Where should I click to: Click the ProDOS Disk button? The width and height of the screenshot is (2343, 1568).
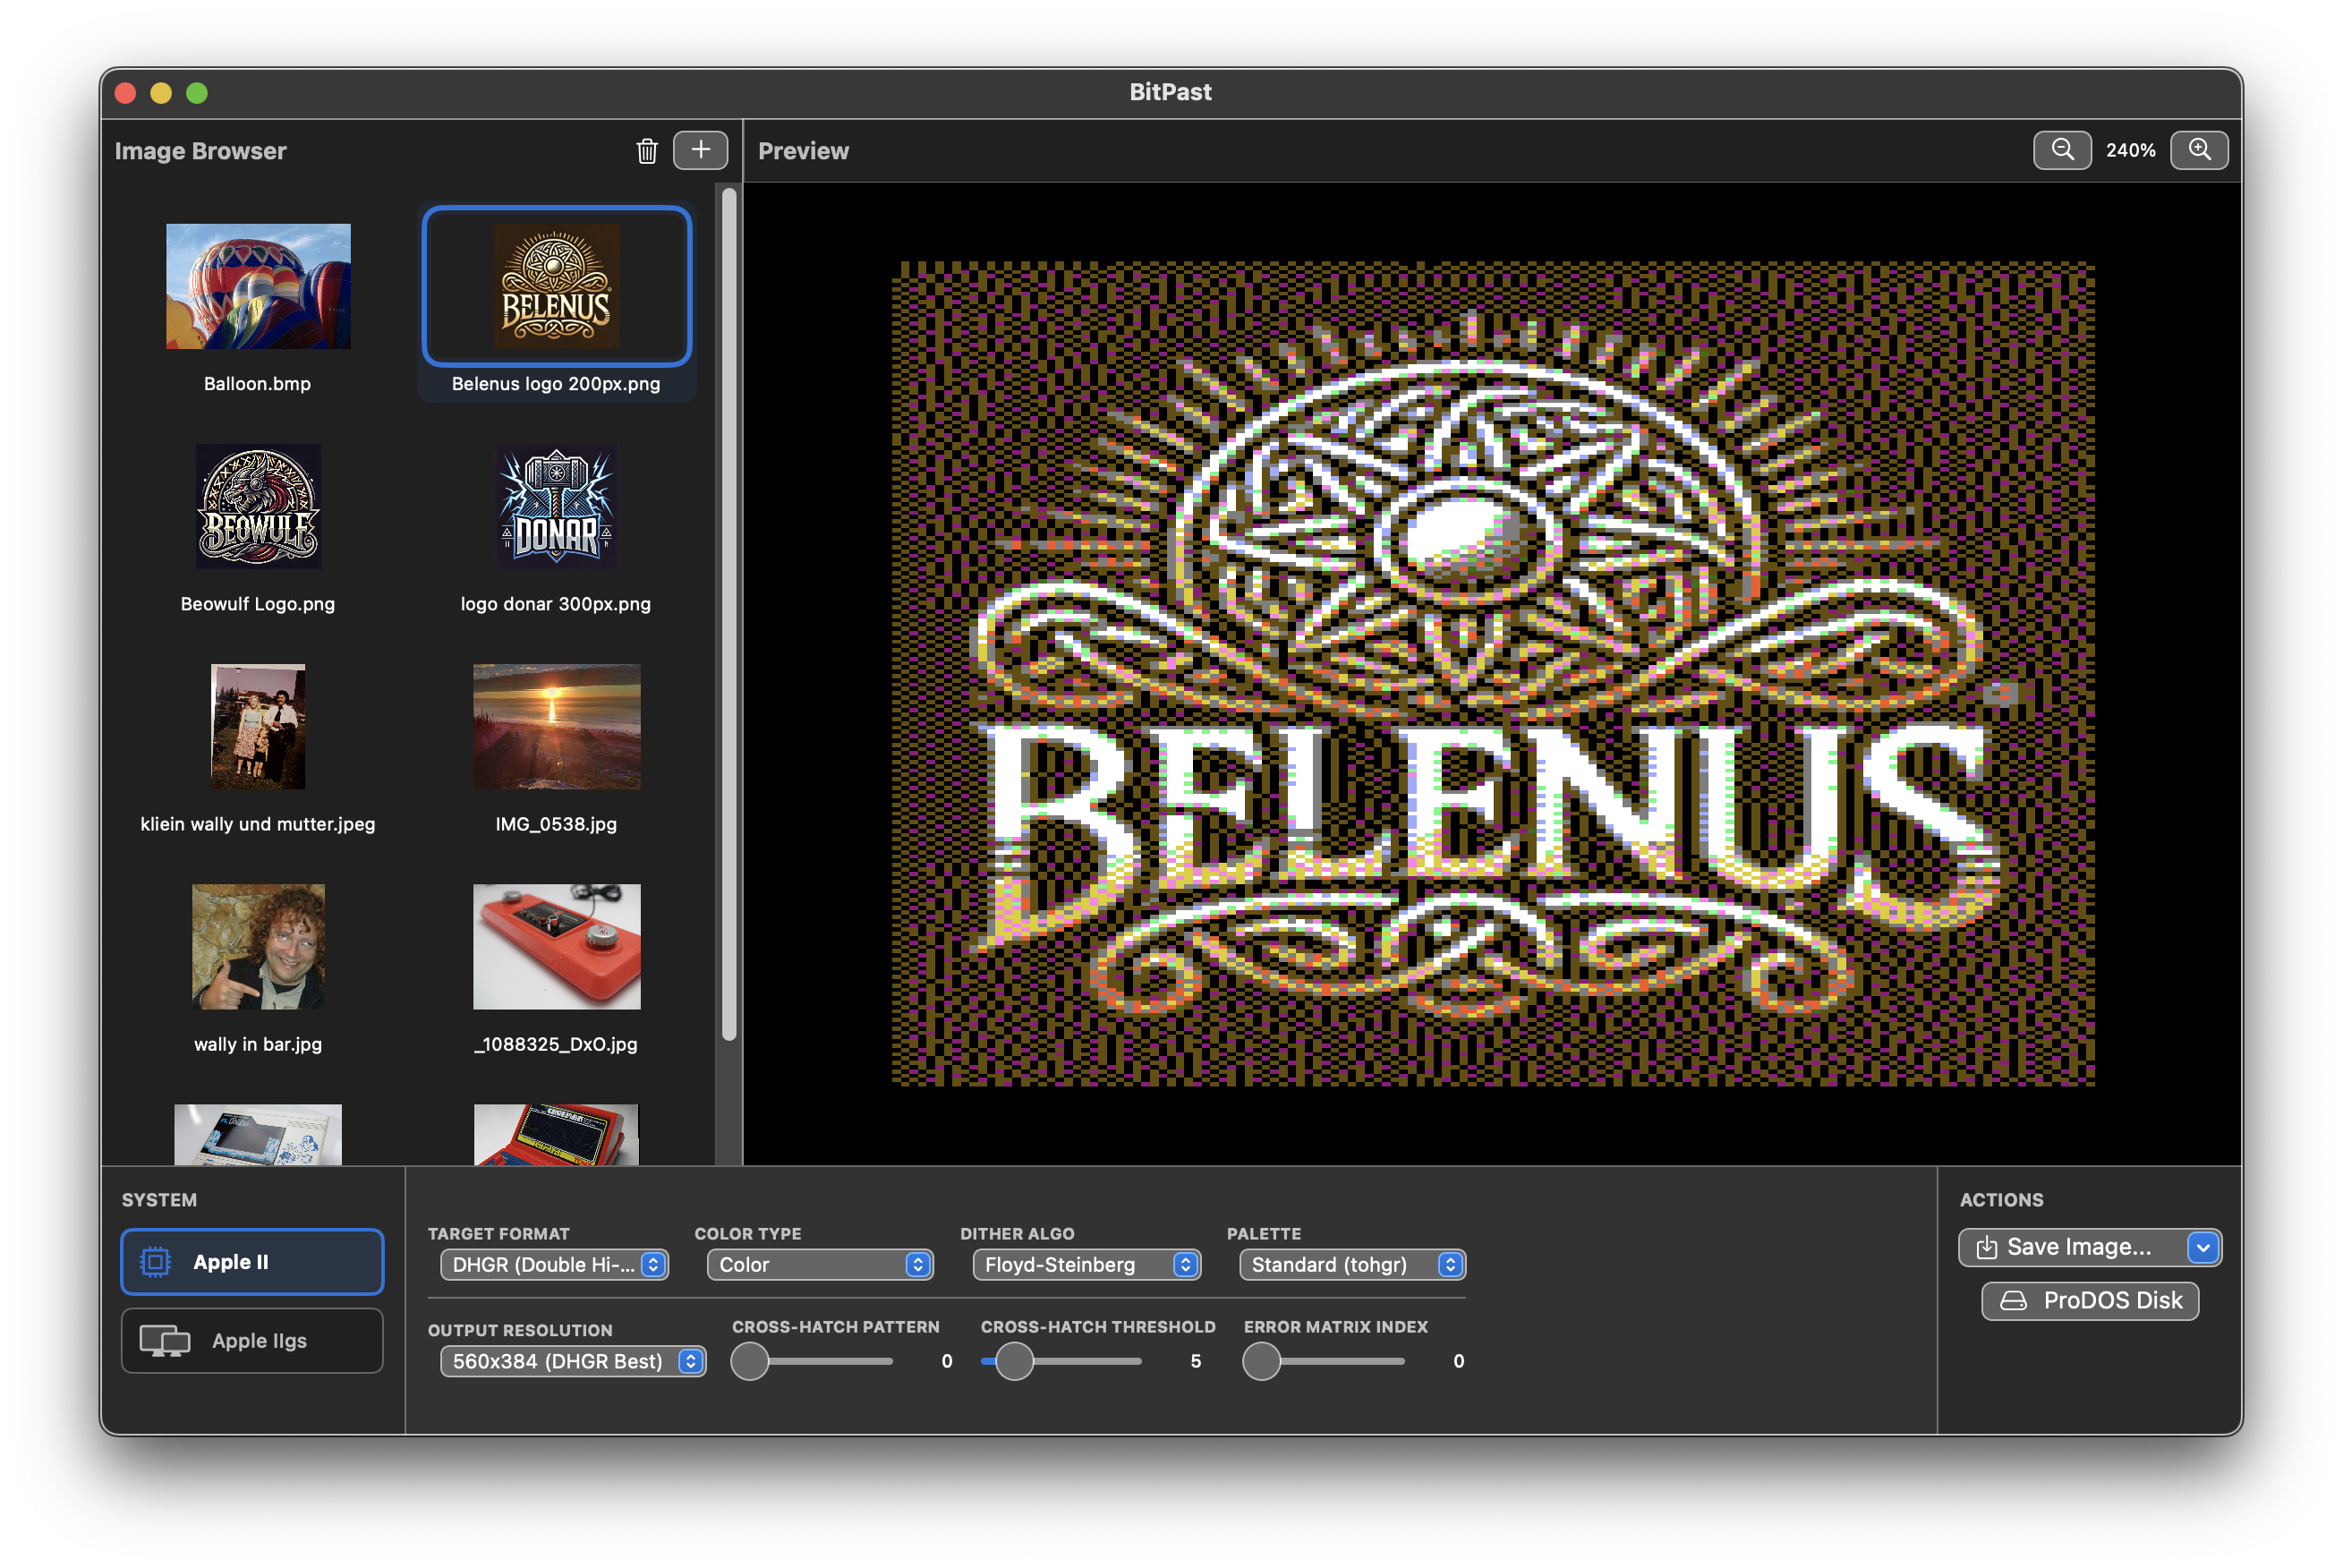coord(2090,1301)
